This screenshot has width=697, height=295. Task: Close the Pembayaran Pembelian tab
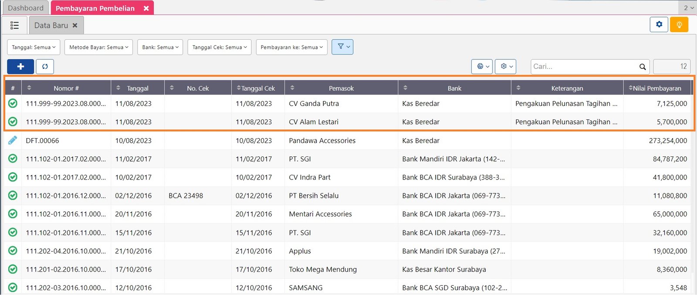coord(146,8)
